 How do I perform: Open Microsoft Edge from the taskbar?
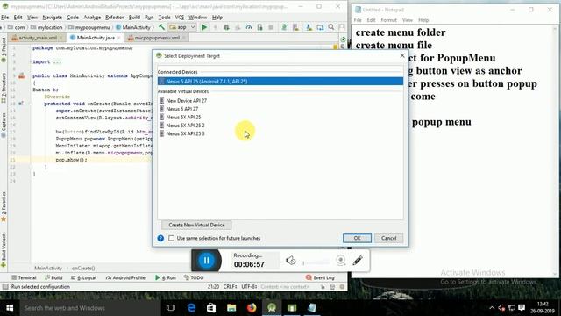(x=191, y=308)
